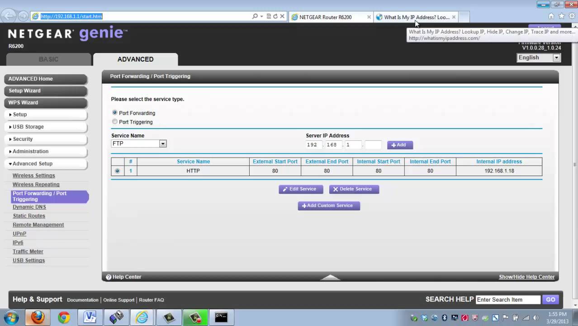Click Add Custom Service button
Screen dimensions: 578x326
pyautogui.click(x=329, y=206)
